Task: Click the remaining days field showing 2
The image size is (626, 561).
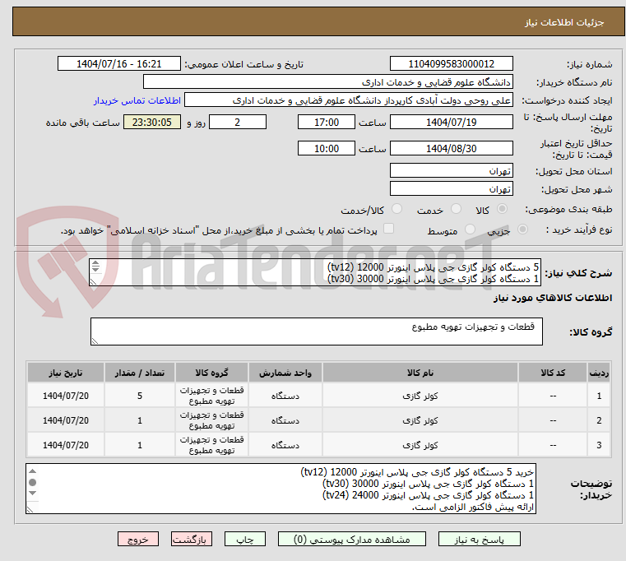Action: click(x=238, y=123)
